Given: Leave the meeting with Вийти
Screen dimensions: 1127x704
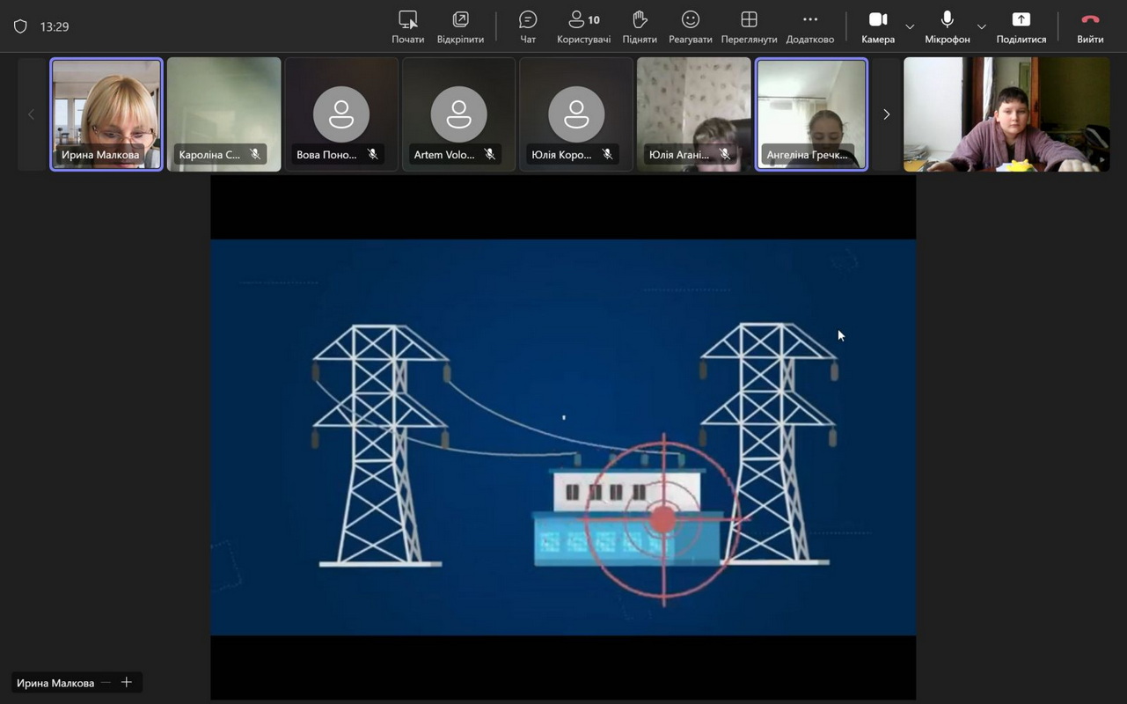Looking at the screenshot, I should point(1090,26).
